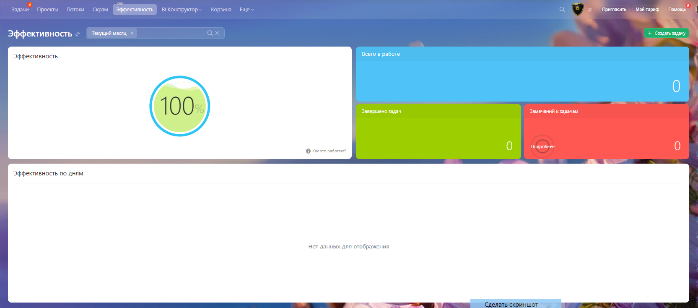Click the black shield badge icon
Screen dimensions: 698x308
578,9
